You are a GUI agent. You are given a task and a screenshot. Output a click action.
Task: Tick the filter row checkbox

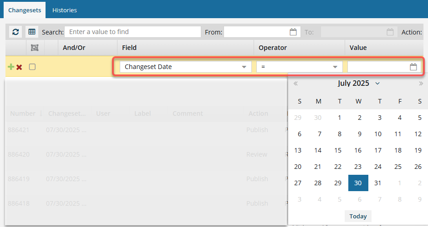[32, 67]
